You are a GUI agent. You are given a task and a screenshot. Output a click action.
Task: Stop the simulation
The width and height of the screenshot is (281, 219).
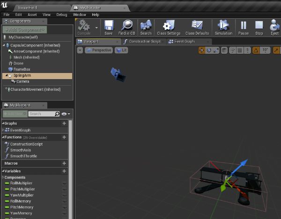click(x=259, y=26)
